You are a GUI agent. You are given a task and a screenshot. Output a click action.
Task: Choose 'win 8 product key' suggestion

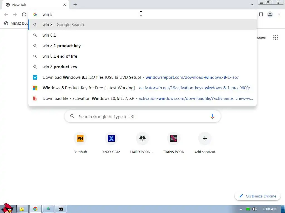coord(142,67)
